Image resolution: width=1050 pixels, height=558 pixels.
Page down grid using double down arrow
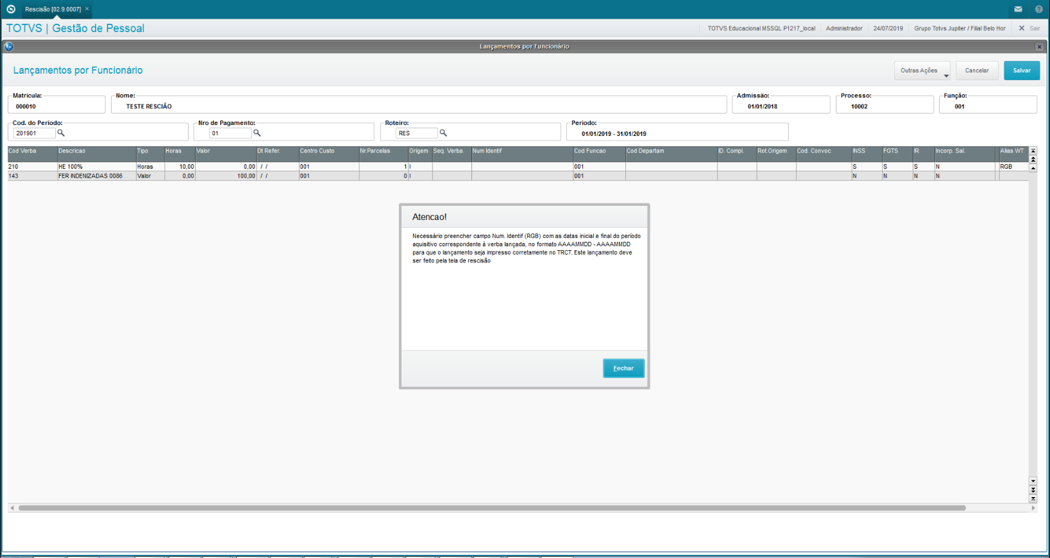pyautogui.click(x=1033, y=490)
